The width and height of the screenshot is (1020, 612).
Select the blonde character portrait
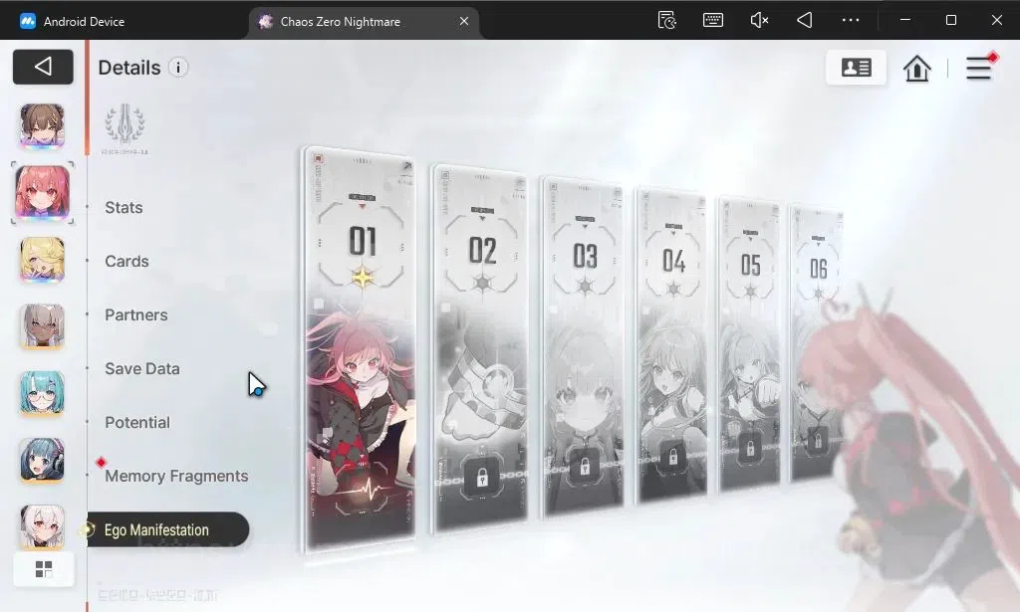[x=42, y=259]
